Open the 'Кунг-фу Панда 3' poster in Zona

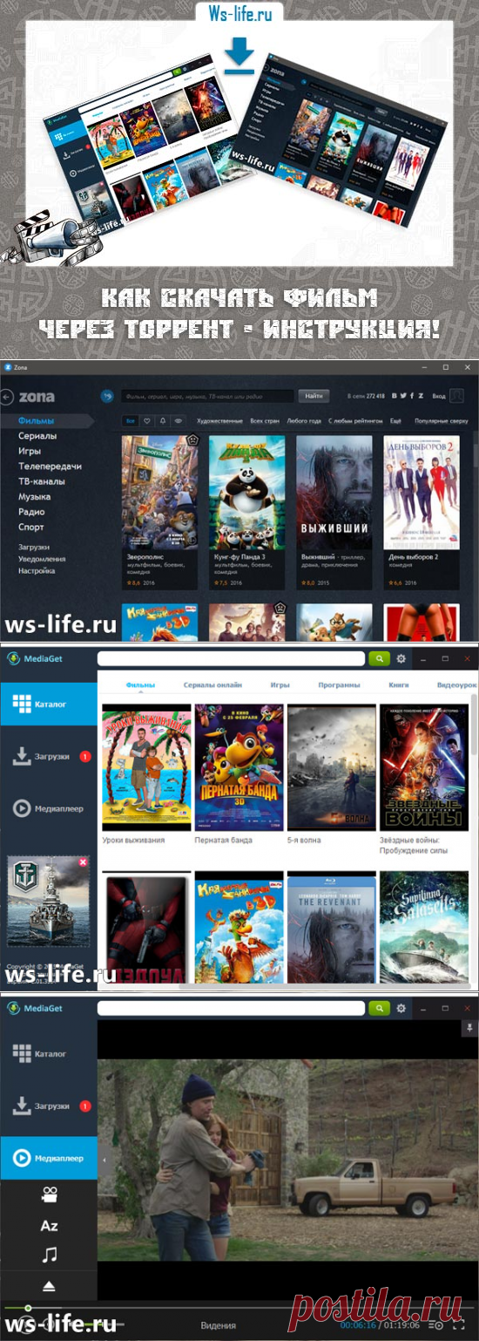(x=246, y=492)
